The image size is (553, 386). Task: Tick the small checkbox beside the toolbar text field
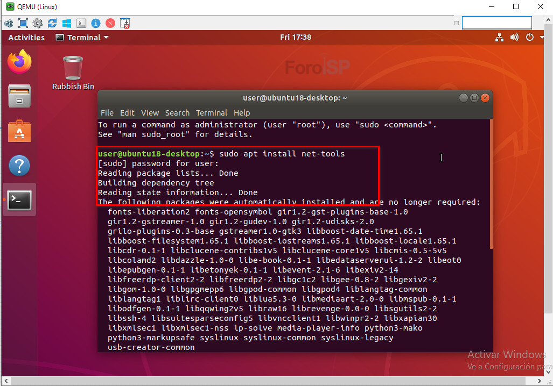457,23
